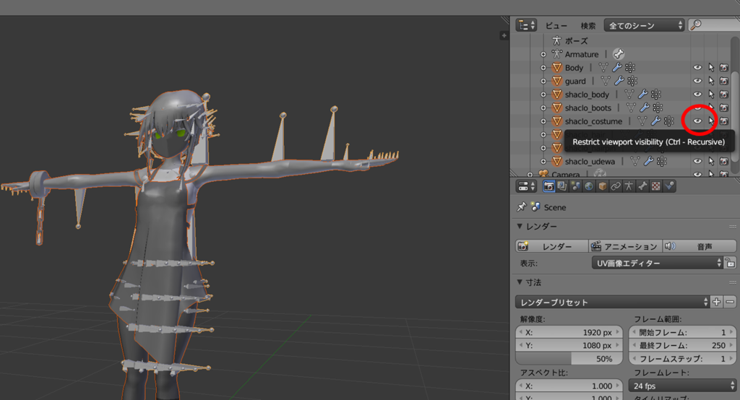Click the wrench modifier icon on shaclo_costume row

[x=655, y=121]
